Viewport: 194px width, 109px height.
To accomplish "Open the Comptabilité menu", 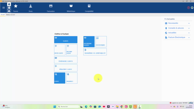I will coord(89,8).
